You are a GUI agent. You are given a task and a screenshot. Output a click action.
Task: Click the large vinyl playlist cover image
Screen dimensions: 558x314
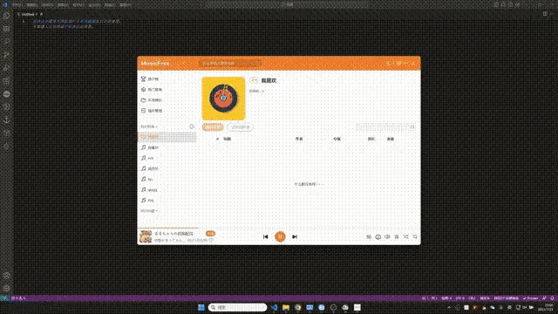click(x=223, y=99)
